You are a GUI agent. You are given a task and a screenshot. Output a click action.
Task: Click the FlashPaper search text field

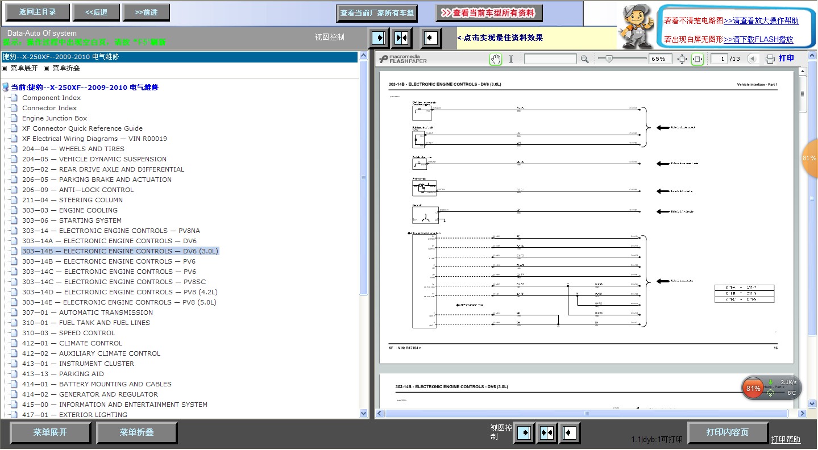tap(550, 59)
